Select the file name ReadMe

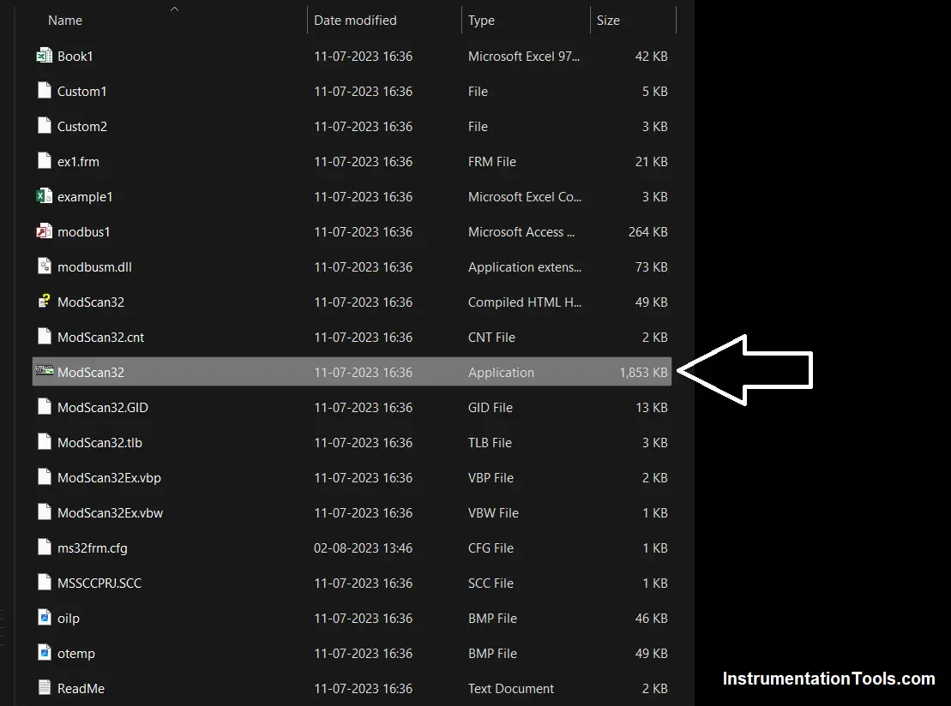[x=81, y=689]
